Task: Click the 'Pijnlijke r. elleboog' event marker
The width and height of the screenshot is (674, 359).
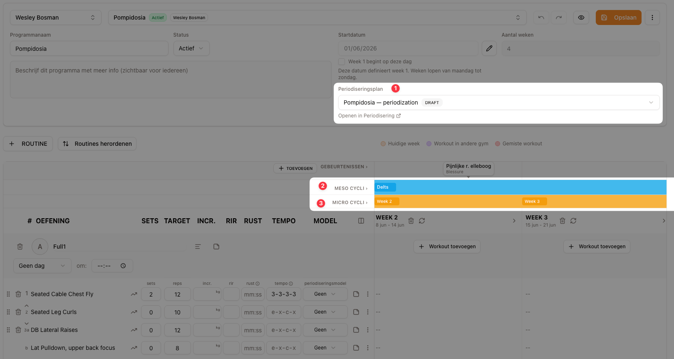Action: tap(468, 169)
